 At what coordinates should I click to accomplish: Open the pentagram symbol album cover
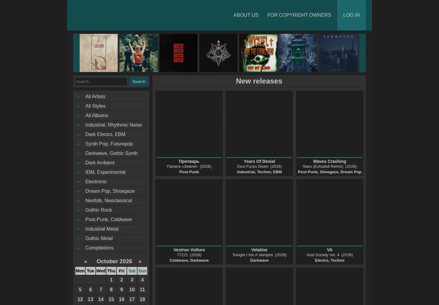tap(219, 53)
